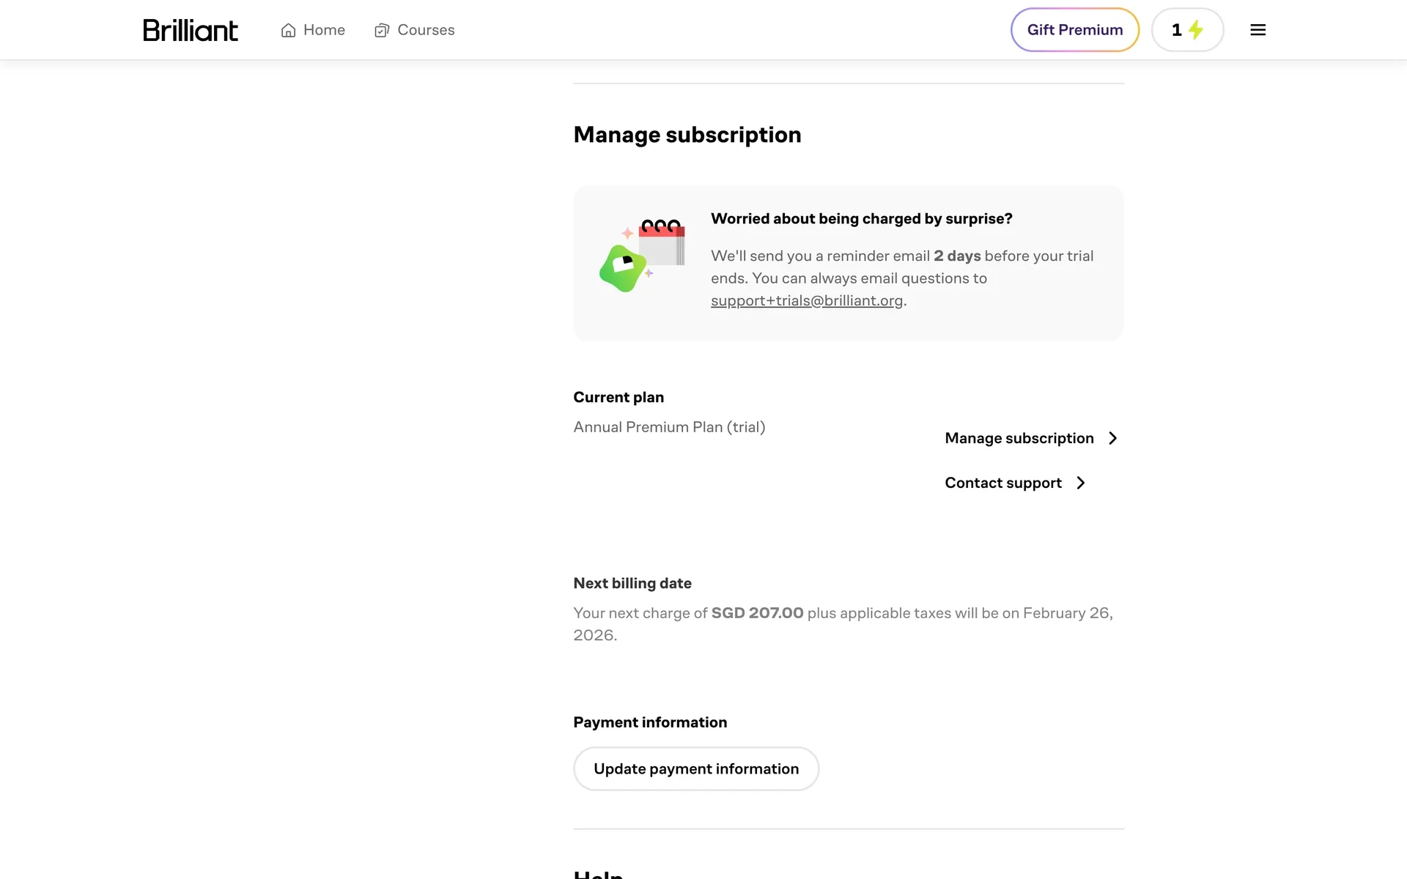Click the Gift Premium button
The image size is (1407, 879).
pos(1075,30)
